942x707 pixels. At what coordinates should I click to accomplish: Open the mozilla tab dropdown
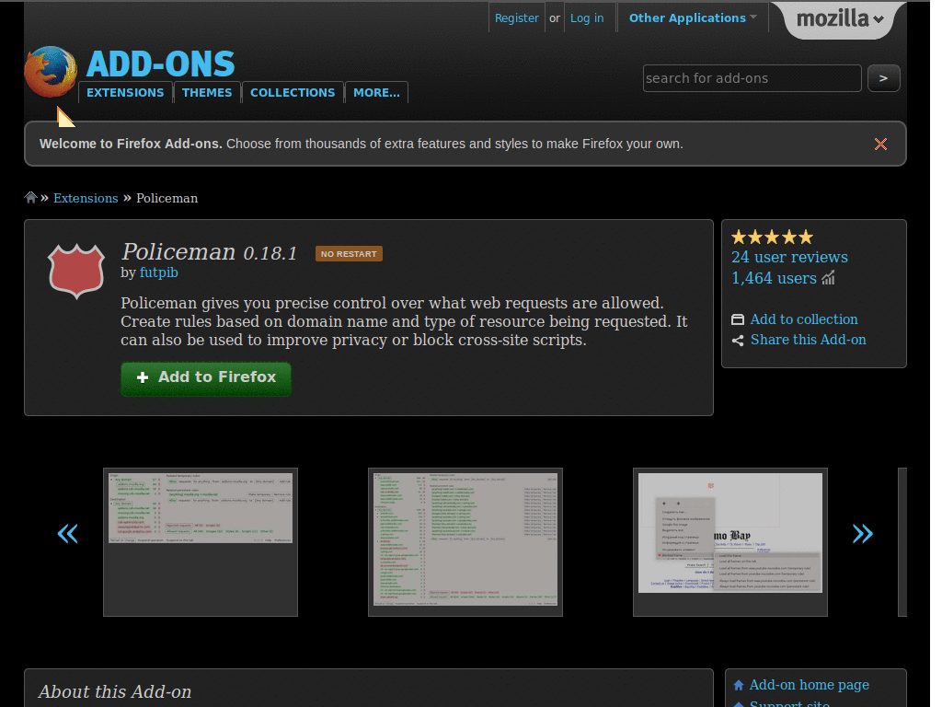tap(839, 19)
